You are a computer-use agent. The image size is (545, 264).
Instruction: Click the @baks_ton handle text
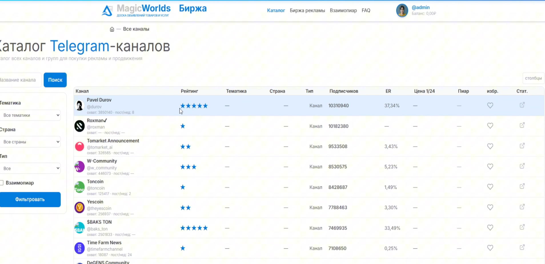(97, 229)
